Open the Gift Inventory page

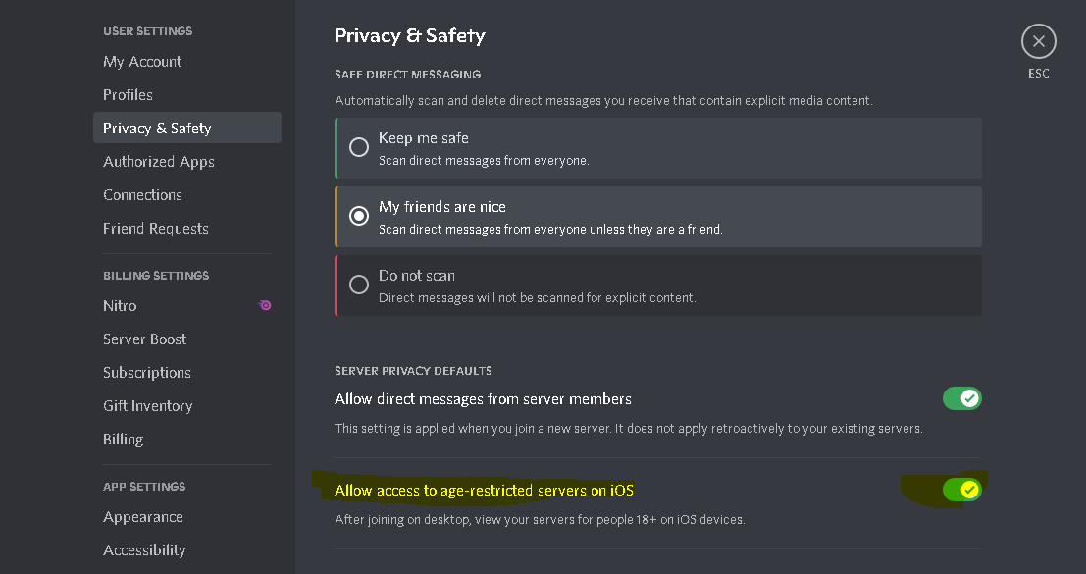point(148,405)
